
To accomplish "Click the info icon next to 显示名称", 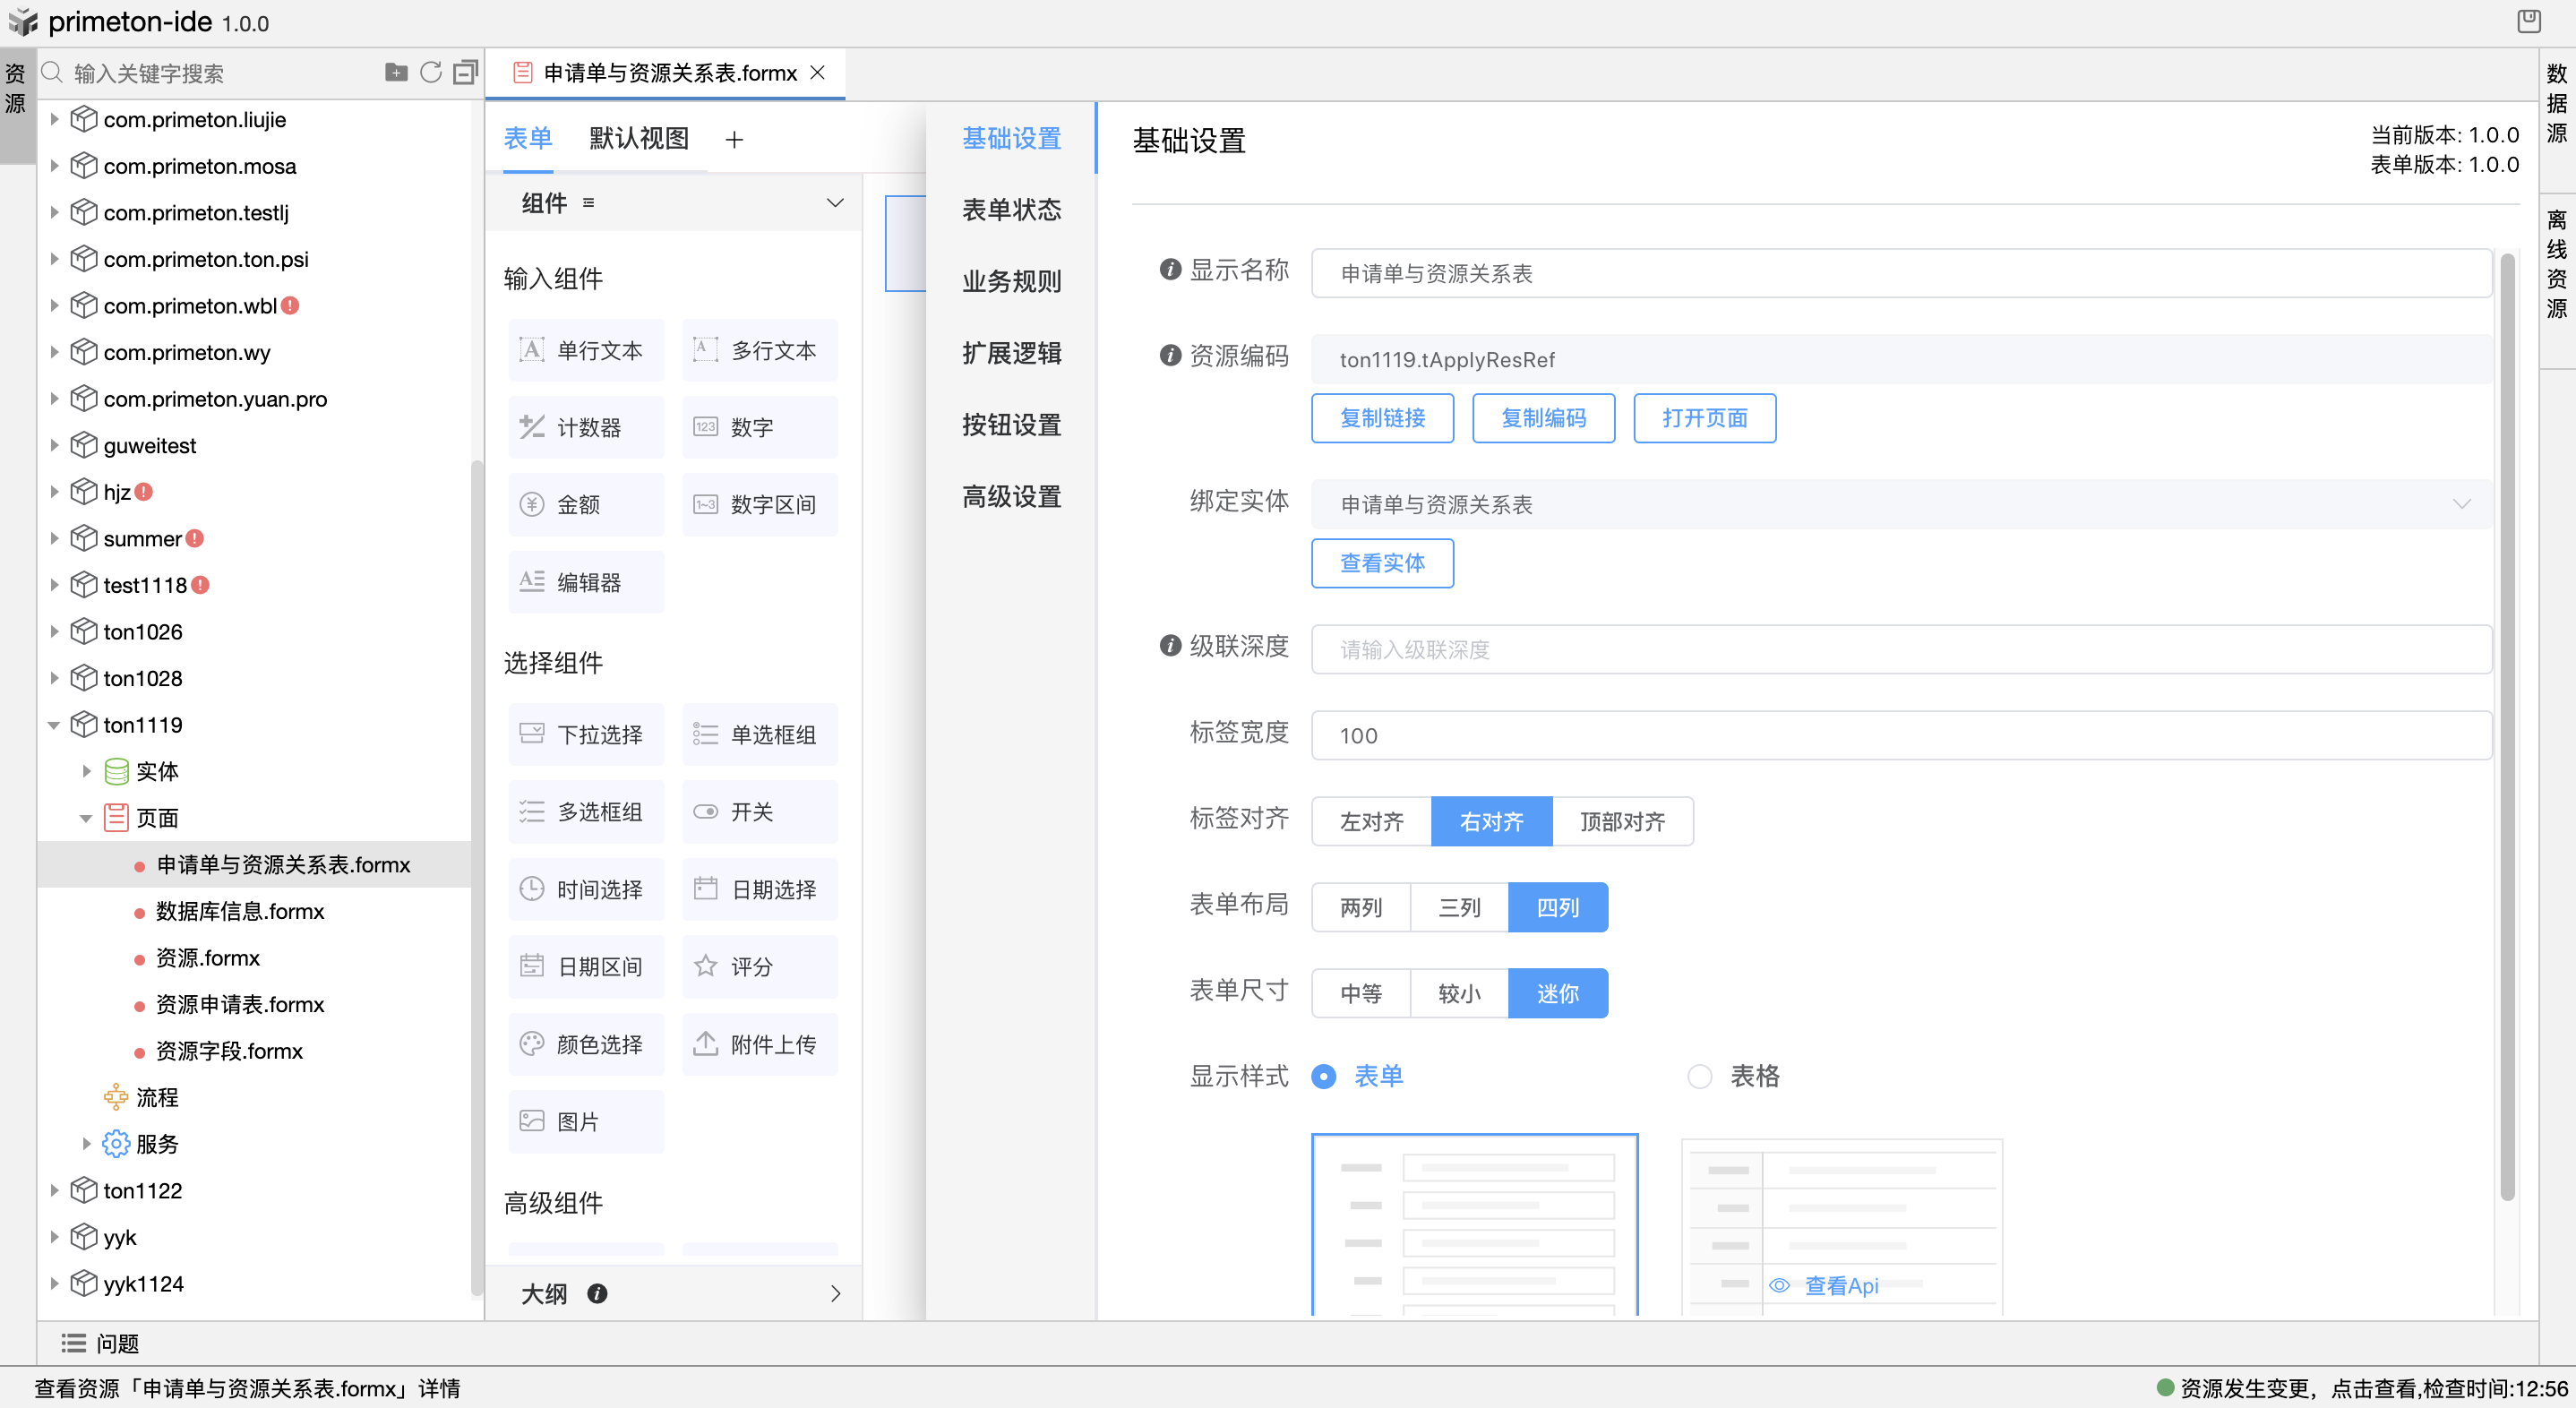I will point(1170,270).
